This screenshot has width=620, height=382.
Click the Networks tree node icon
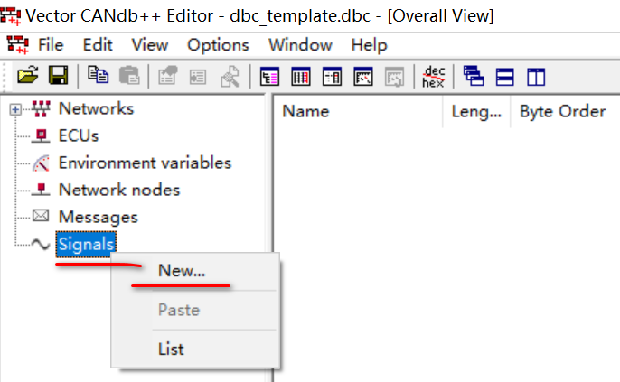42,108
